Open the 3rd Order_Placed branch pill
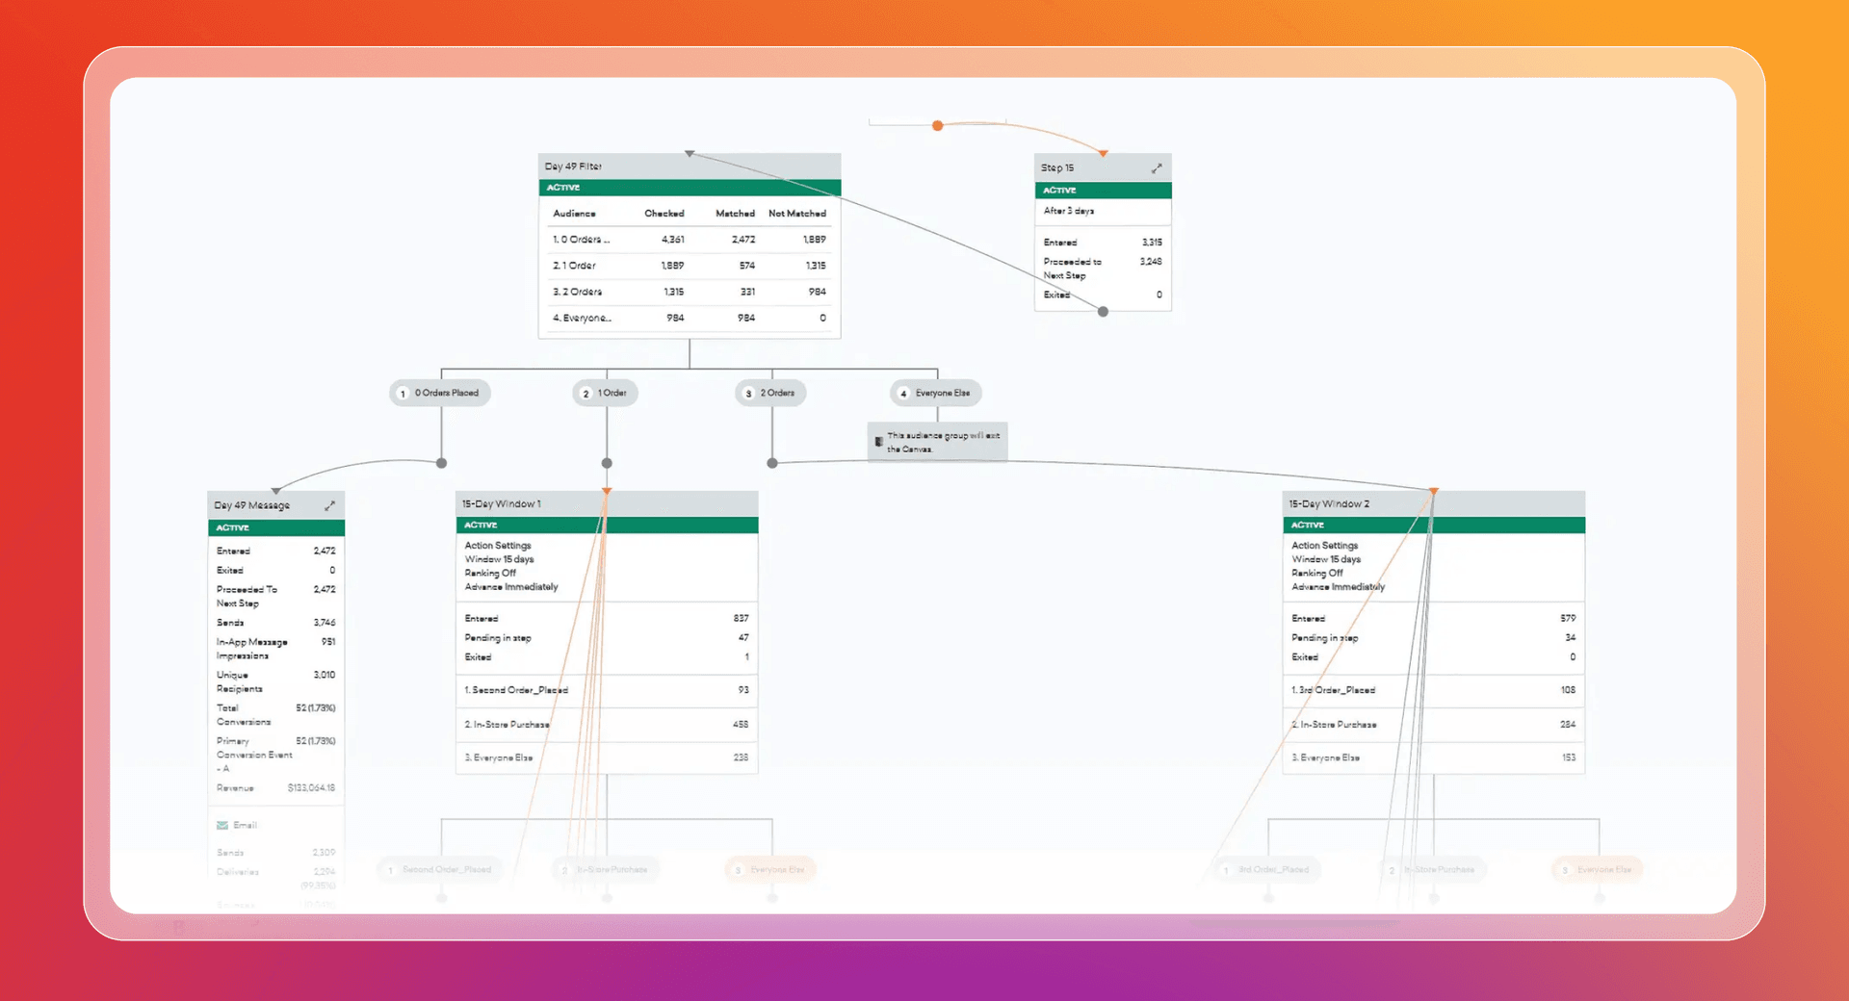Image resolution: width=1849 pixels, height=1001 pixels. pyautogui.click(x=1267, y=869)
